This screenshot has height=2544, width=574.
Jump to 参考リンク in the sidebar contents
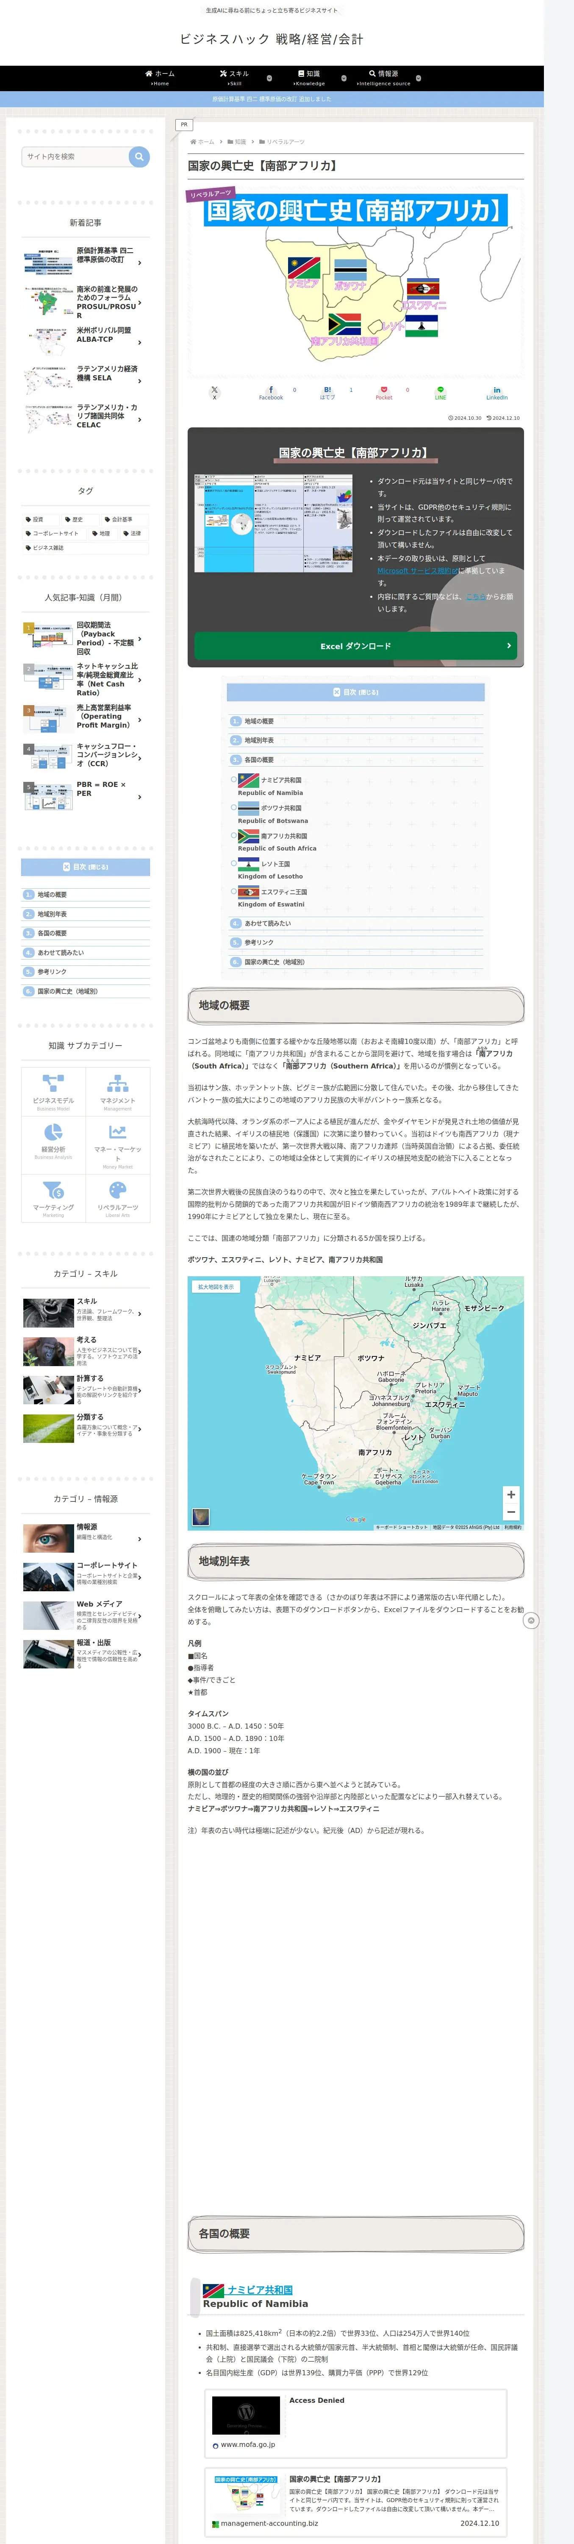pyautogui.click(x=52, y=972)
